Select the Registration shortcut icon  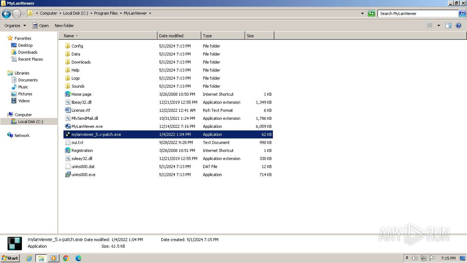[x=67, y=150]
